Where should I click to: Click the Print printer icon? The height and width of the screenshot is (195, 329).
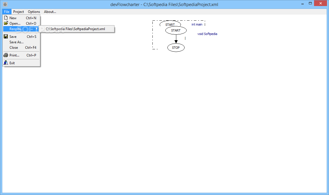tap(6, 55)
